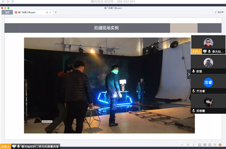Advance to next slide with bottom arrow
226x149 pixels.
pyautogui.click(x=193, y=145)
